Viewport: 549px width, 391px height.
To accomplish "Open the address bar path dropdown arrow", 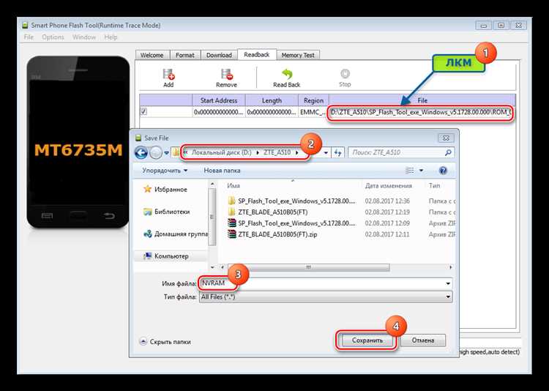I will (x=326, y=153).
